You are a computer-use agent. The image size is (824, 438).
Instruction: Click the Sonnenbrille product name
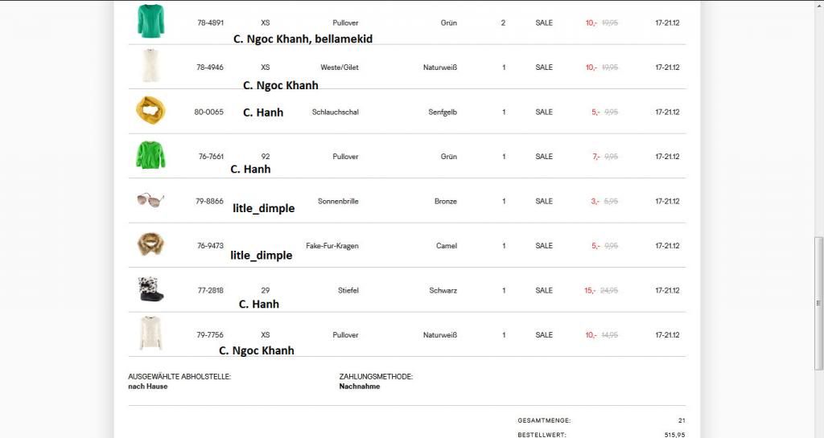pyautogui.click(x=338, y=201)
